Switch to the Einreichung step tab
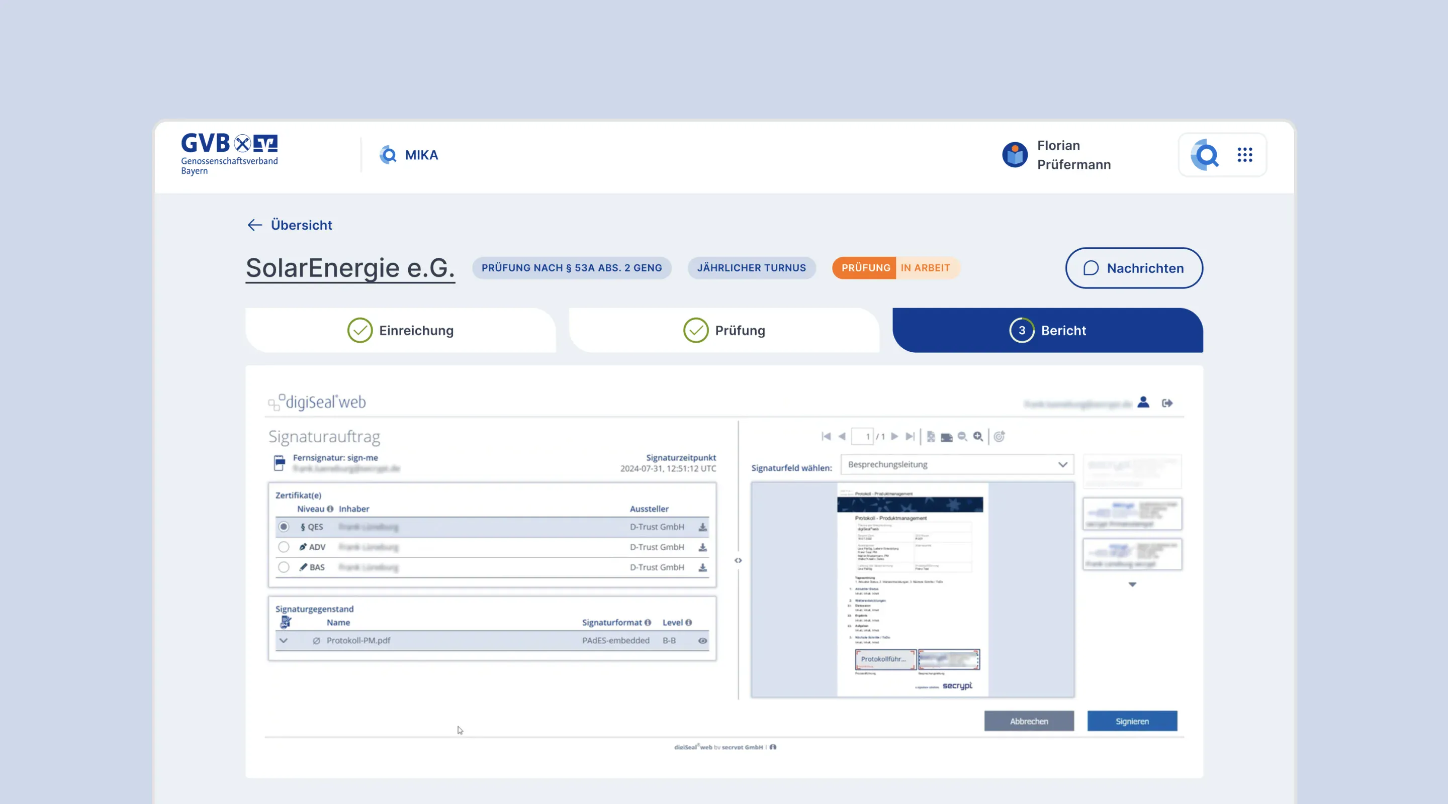The width and height of the screenshot is (1448, 804). pyautogui.click(x=400, y=330)
